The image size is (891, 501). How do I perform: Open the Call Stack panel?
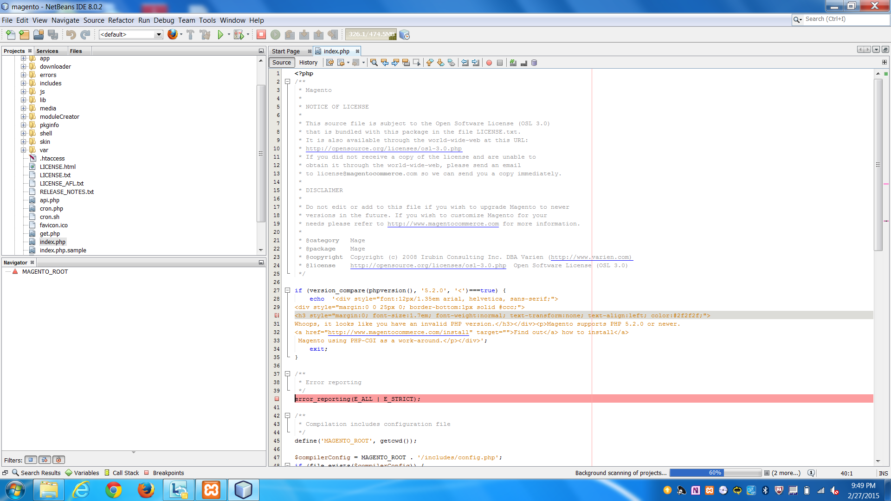122,473
